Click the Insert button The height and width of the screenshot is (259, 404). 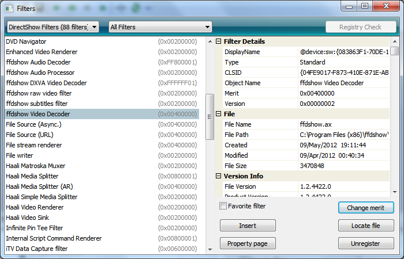coord(248,226)
